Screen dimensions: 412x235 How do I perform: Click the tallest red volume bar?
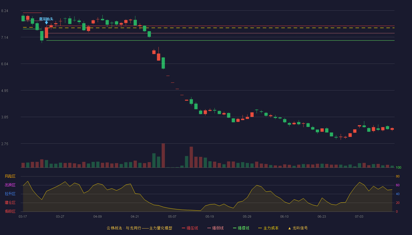tap(163, 155)
